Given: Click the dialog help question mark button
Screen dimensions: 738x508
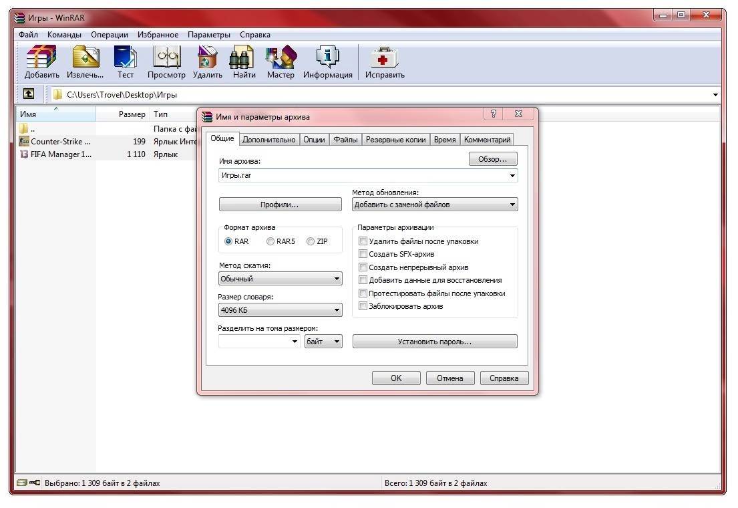Looking at the screenshot, I should [x=493, y=114].
